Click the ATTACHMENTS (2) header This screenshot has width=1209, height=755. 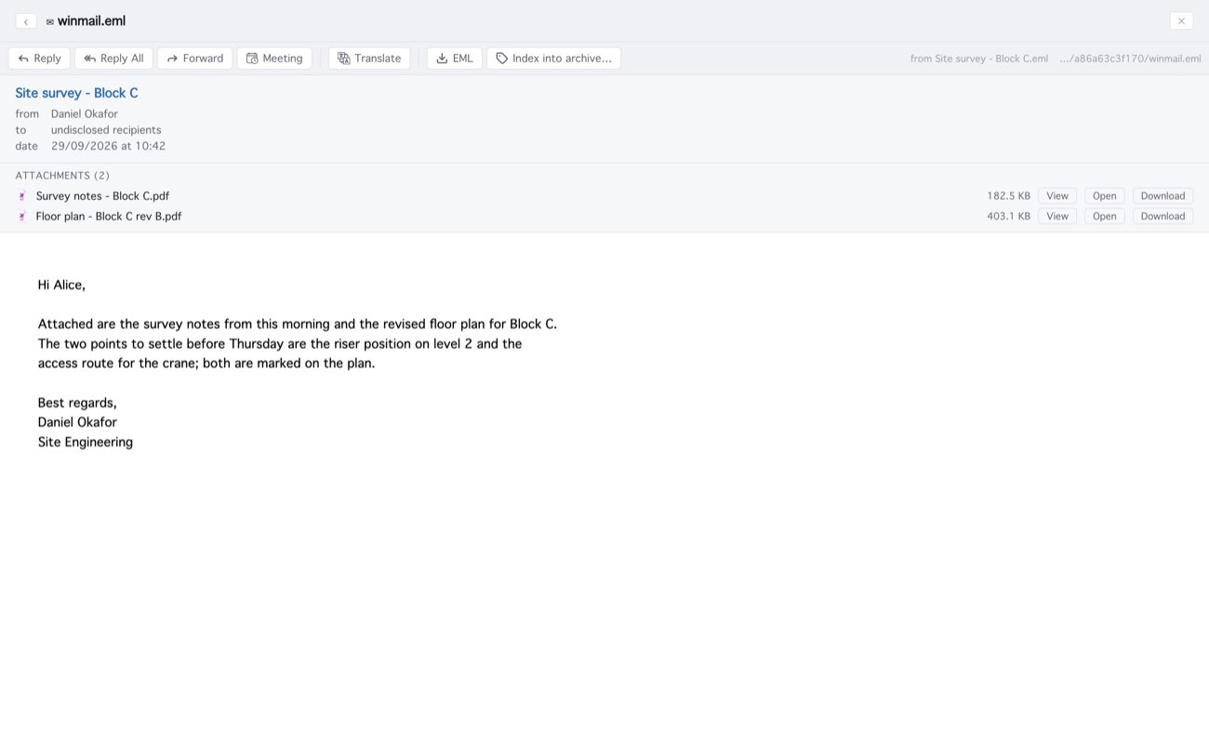(x=62, y=176)
